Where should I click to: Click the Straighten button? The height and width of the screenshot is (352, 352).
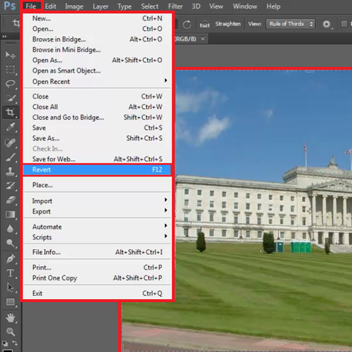click(x=220, y=24)
